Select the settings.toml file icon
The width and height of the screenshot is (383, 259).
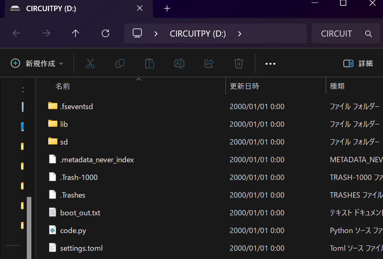pos(52,248)
